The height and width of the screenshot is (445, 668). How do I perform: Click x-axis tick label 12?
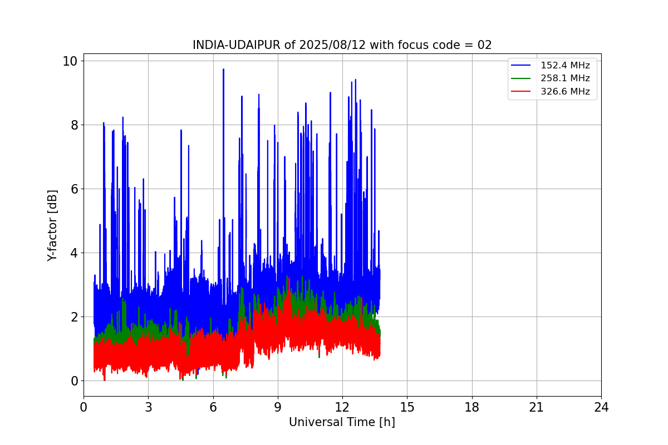click(x=342, y=408)
